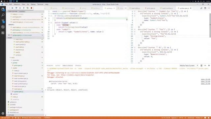The image size is (211, 119).
Task: Click the debug Step Over button
Action: point(16,8)
